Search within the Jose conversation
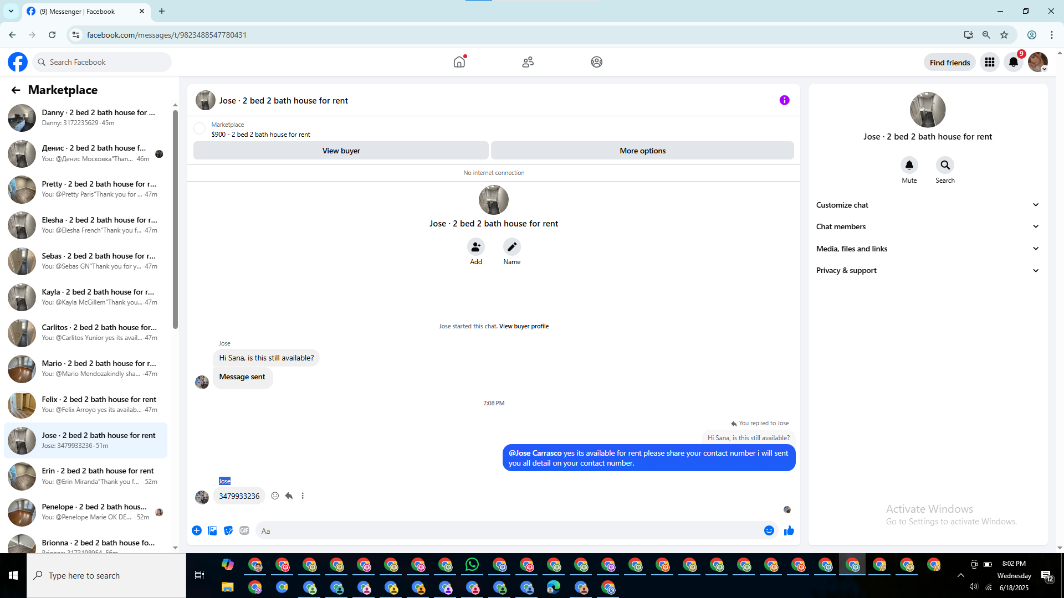The height and width of the screenshot is (598, 1064). 945,165
